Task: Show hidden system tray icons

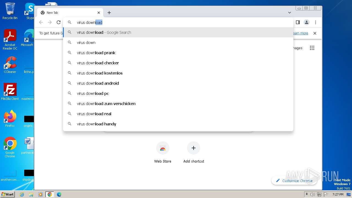Action: pyautogui.click(x=307, y=194)
